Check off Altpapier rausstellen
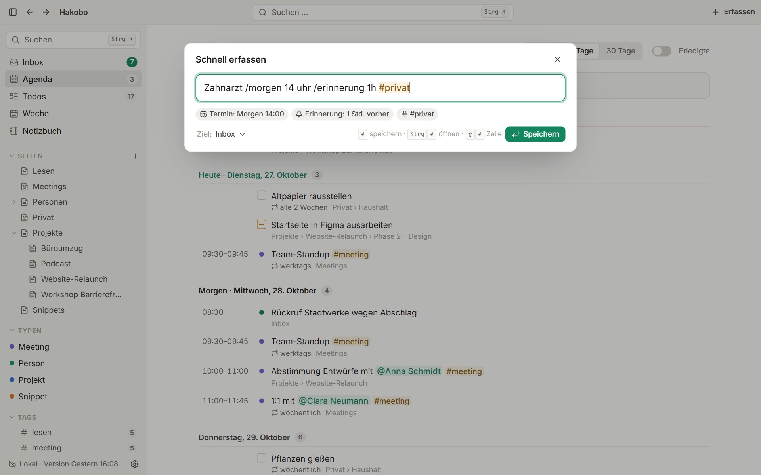Image resolution: width=761 pixels, height=475 pixels. coord(262,196)
